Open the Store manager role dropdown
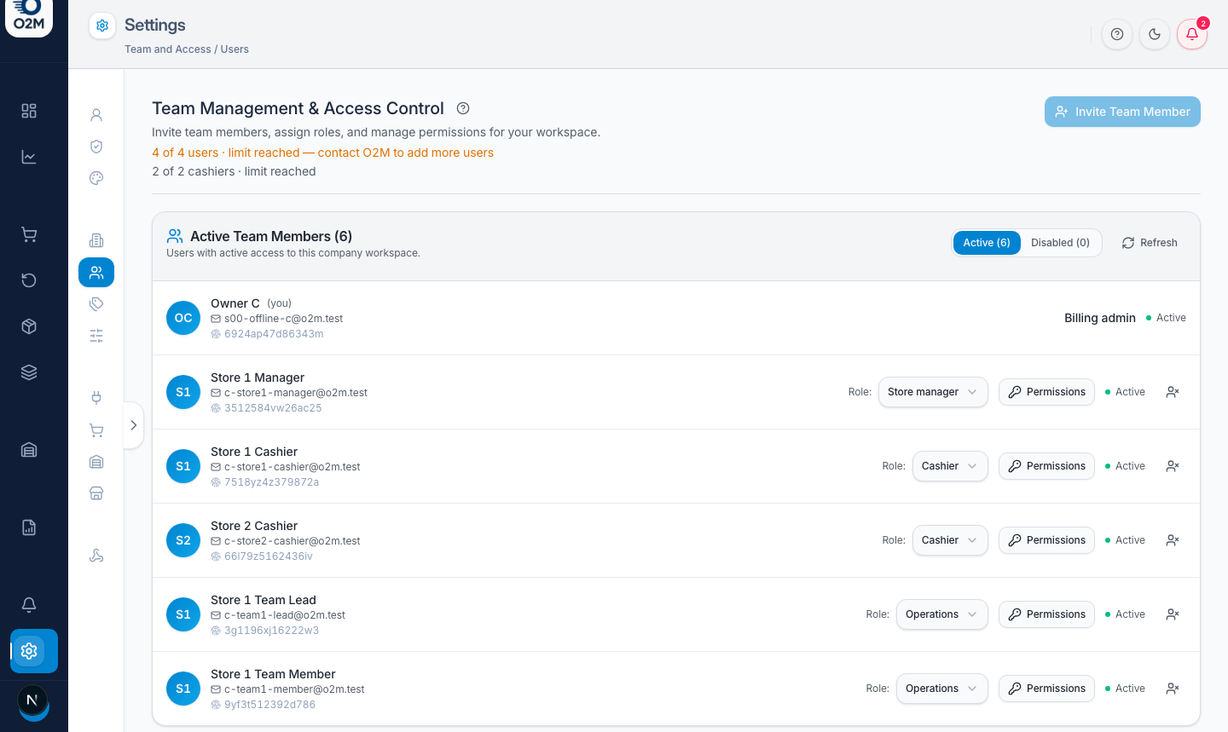This screenshot has height=732, width=1228. coord(933,392)
